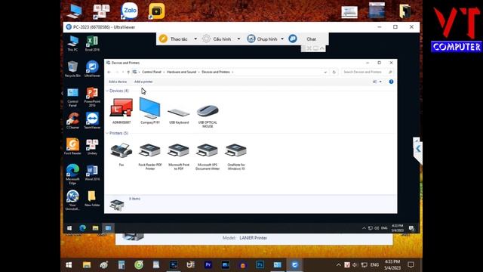Select OneNote for Windows 10 printer
Viewport: 483px width, 272px height.
pos(236,156)
